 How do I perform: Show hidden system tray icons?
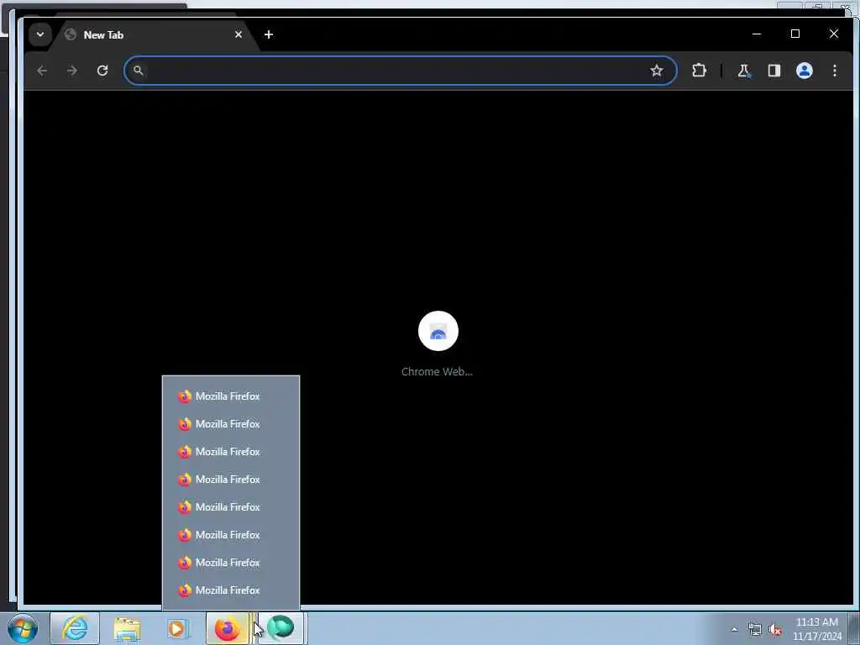click(734, 630)
